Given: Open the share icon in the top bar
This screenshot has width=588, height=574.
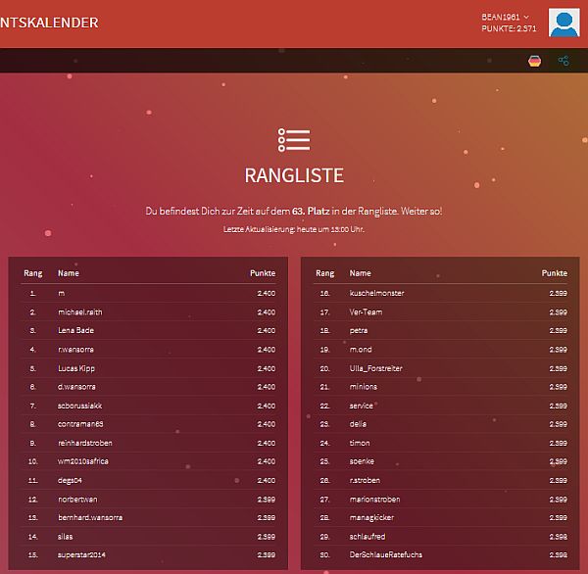Looking at the screenshot, I should [563, 61].
